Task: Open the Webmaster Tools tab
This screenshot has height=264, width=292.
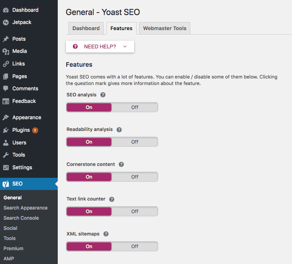Action: click(x=165, y=28)
